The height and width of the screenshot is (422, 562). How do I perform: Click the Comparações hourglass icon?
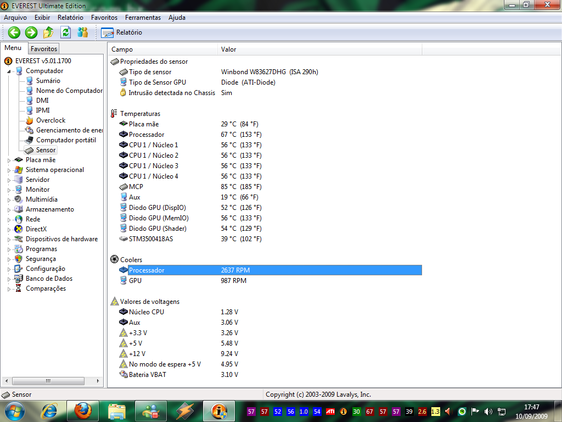click(x=19, y=288)
